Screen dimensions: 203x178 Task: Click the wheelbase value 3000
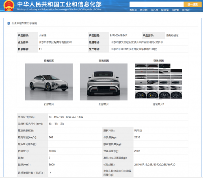52,165
